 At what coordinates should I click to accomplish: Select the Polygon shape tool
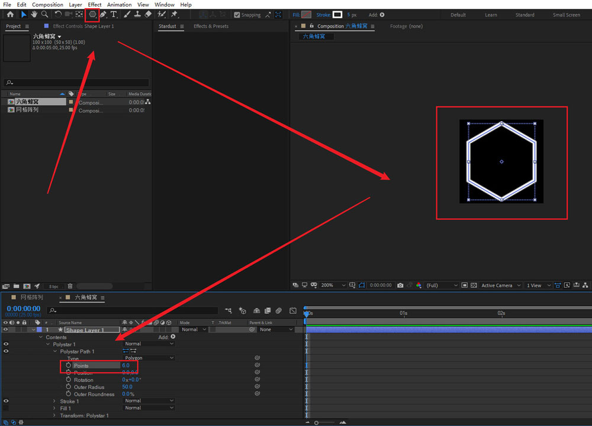coord(92,14)
